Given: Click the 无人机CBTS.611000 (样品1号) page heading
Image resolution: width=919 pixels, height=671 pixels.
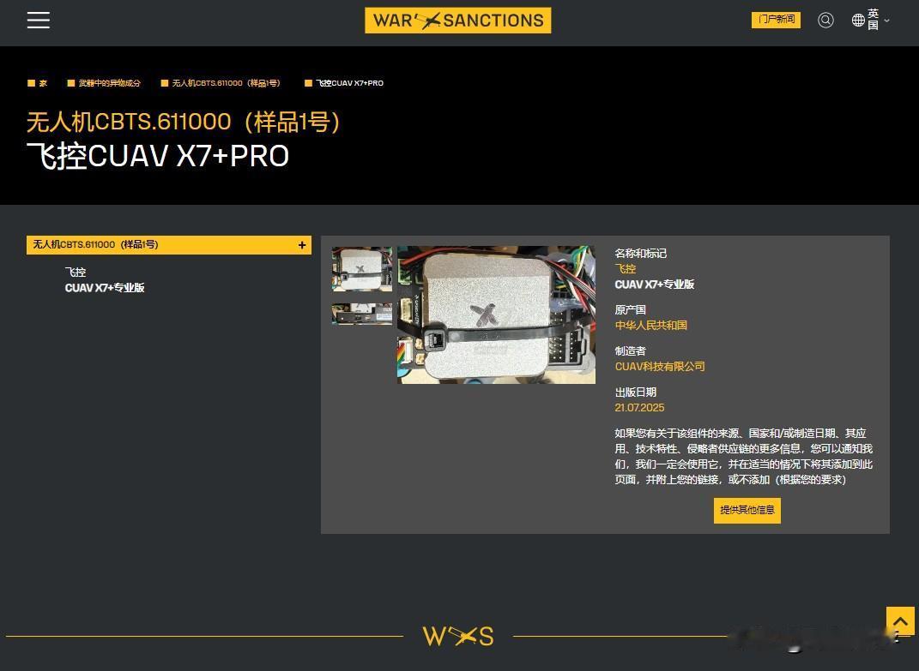Looking at the screenshot, I should pos(183,122).
